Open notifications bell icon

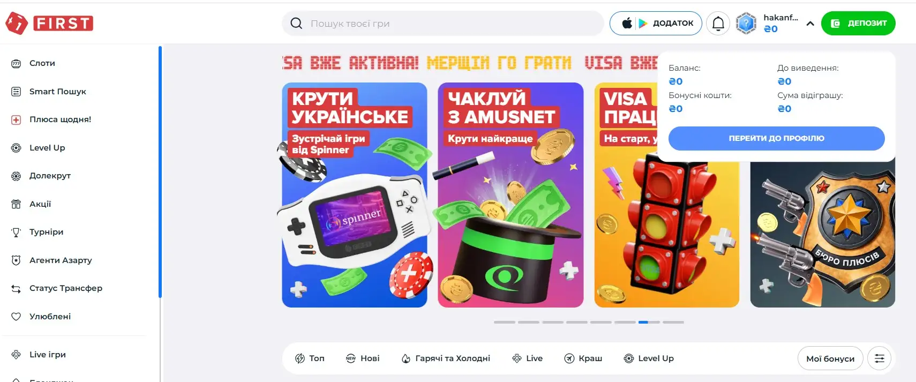pyautogui.click(x=718, y=24)
